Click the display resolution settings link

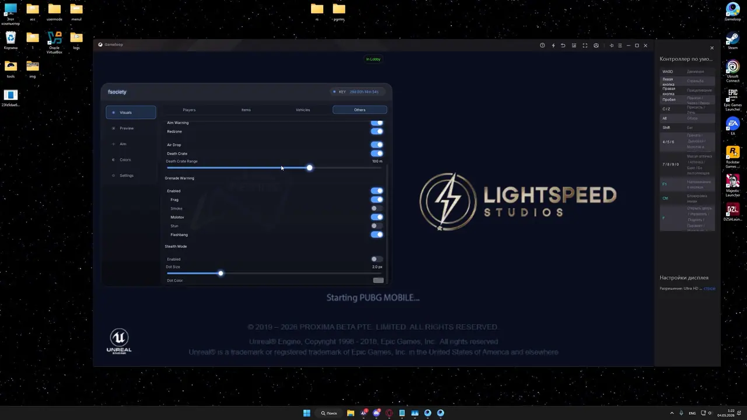709,289
